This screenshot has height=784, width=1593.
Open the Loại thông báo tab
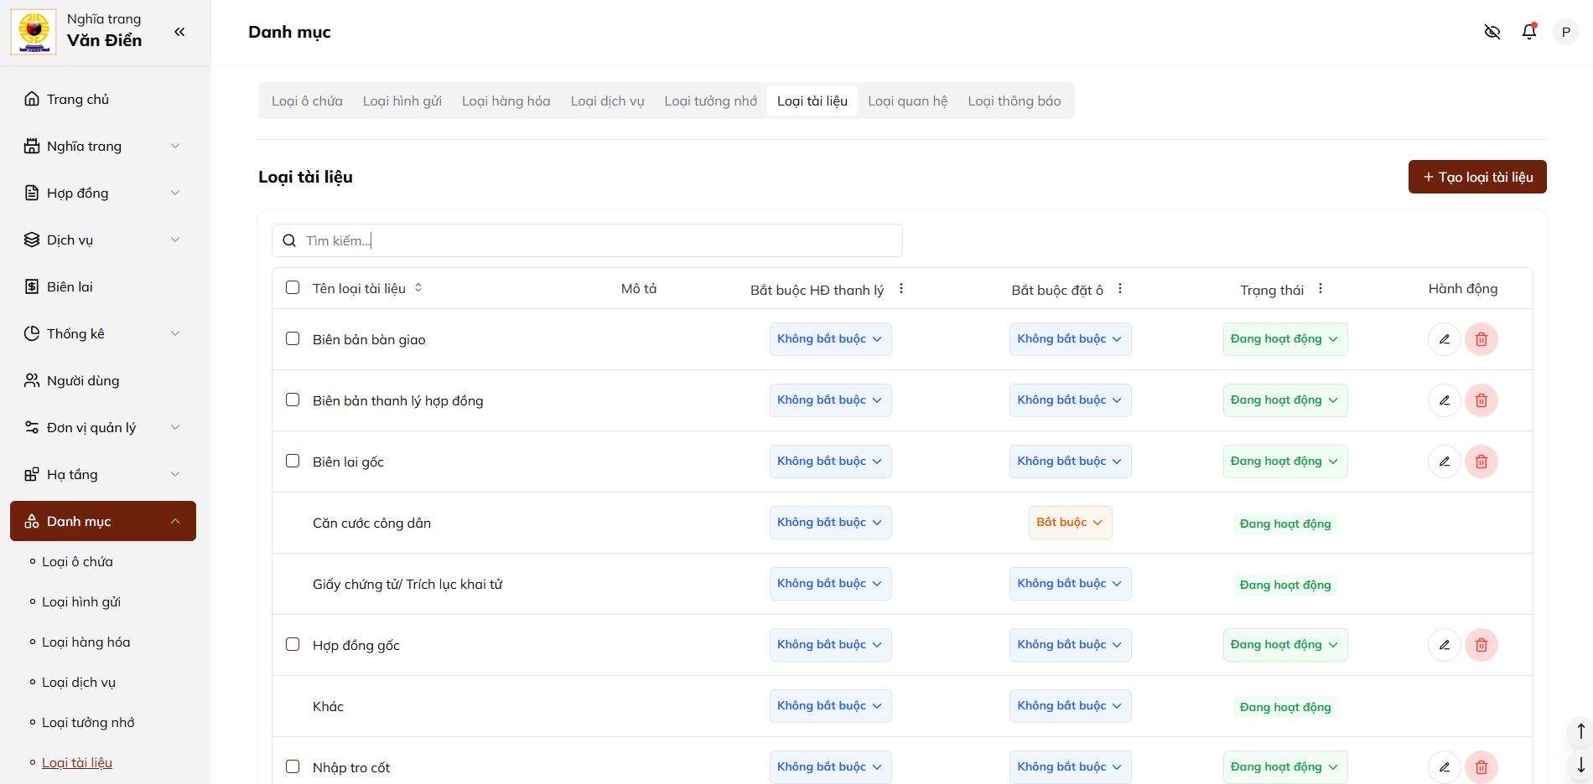coord(1014,101)
